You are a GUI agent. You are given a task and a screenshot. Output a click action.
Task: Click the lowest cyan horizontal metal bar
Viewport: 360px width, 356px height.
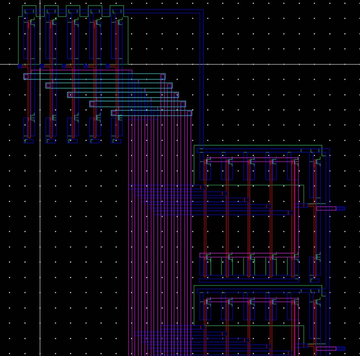click(x=152, y=113)
